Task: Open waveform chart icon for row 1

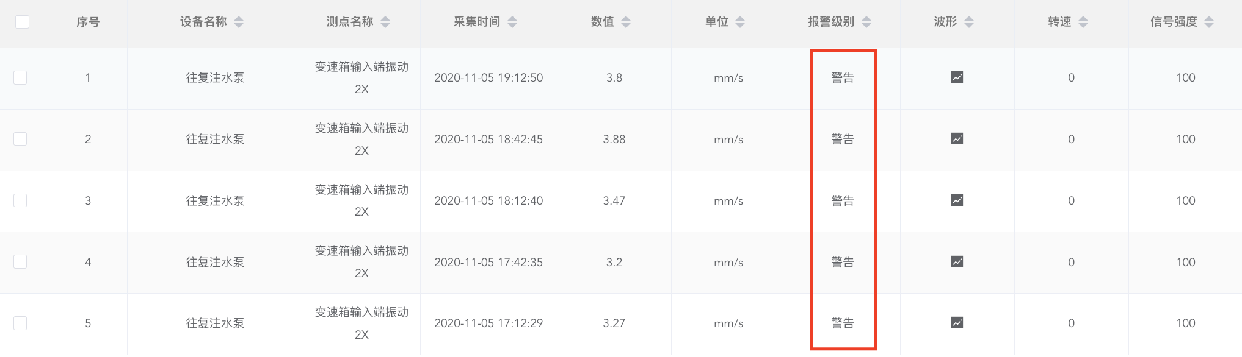Action: coord(957,77)
